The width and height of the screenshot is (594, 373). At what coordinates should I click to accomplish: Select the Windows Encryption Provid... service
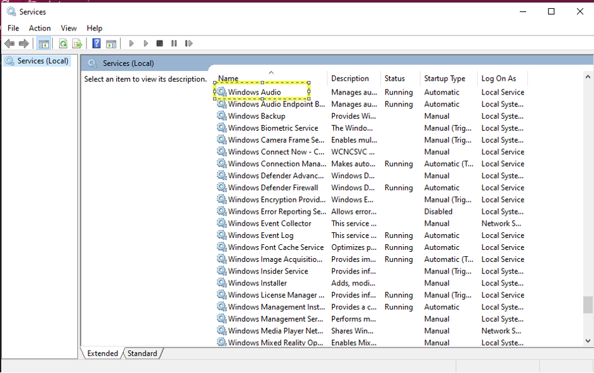[x=277, y=200]
